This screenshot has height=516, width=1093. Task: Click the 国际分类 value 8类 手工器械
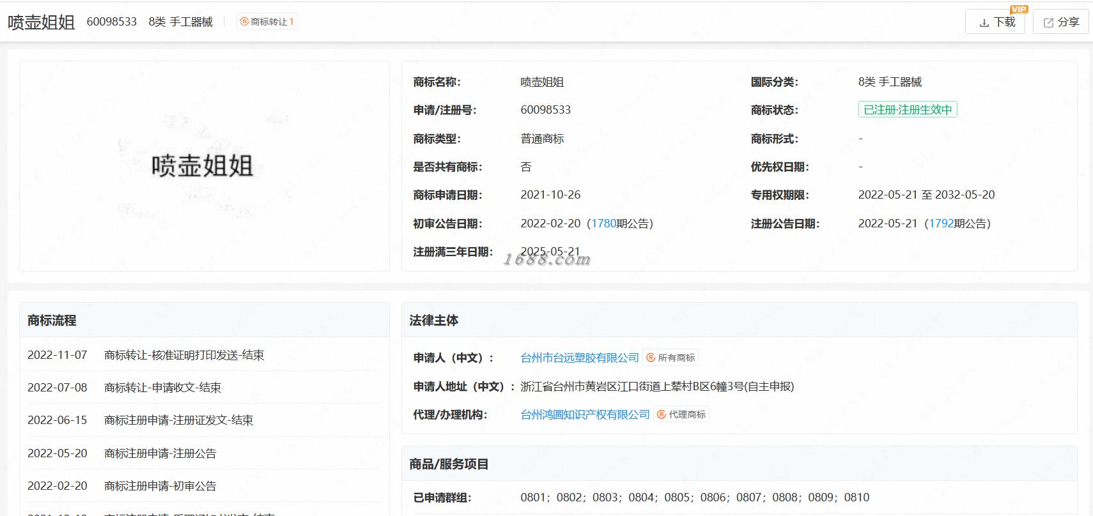pos(890,82)
